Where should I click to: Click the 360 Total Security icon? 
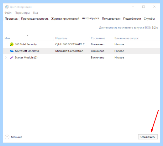tap(12, 44)
